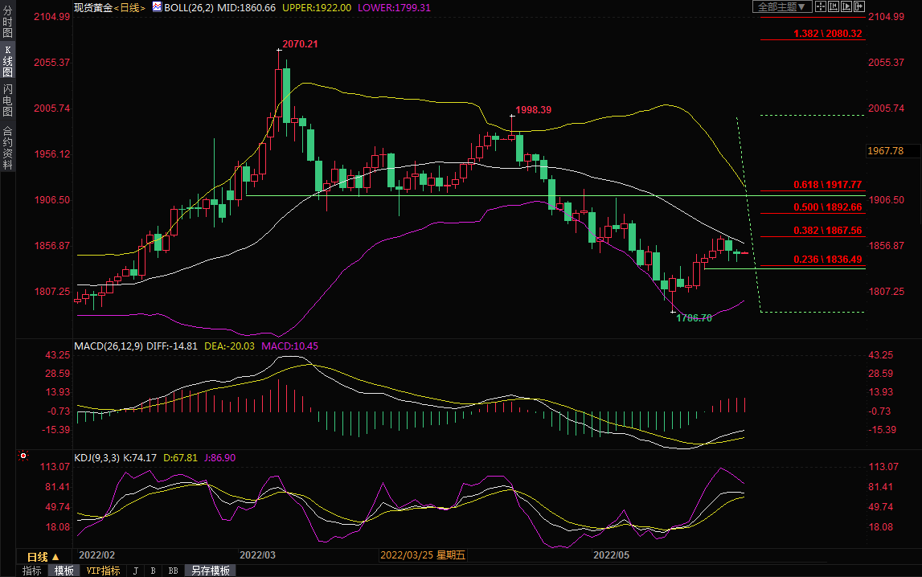This screenshot has width=922, height=577.
Task: Open the 全部主题 theme dropdown
Action: pyautogui.click(x=781, y=6)
